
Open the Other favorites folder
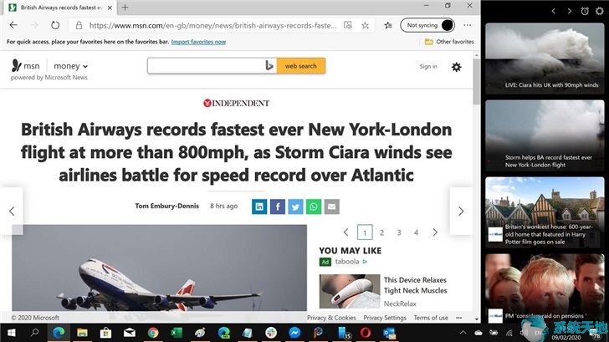(449, 42)
